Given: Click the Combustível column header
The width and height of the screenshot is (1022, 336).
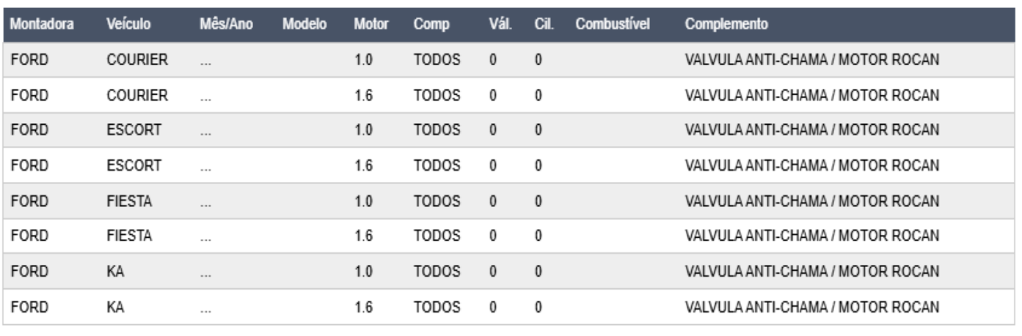Looking at the screenshot, I should click(613, 24).
